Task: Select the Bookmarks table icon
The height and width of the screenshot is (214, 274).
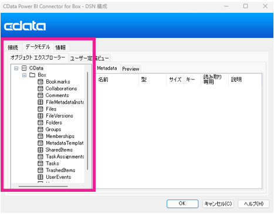Action: 40,82
